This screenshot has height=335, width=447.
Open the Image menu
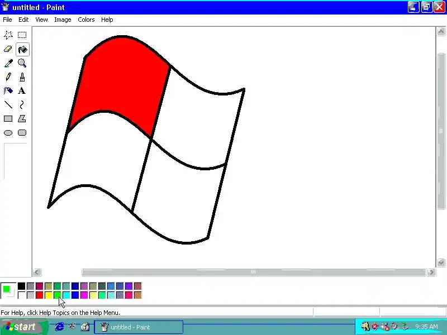(x=63, y=20)
